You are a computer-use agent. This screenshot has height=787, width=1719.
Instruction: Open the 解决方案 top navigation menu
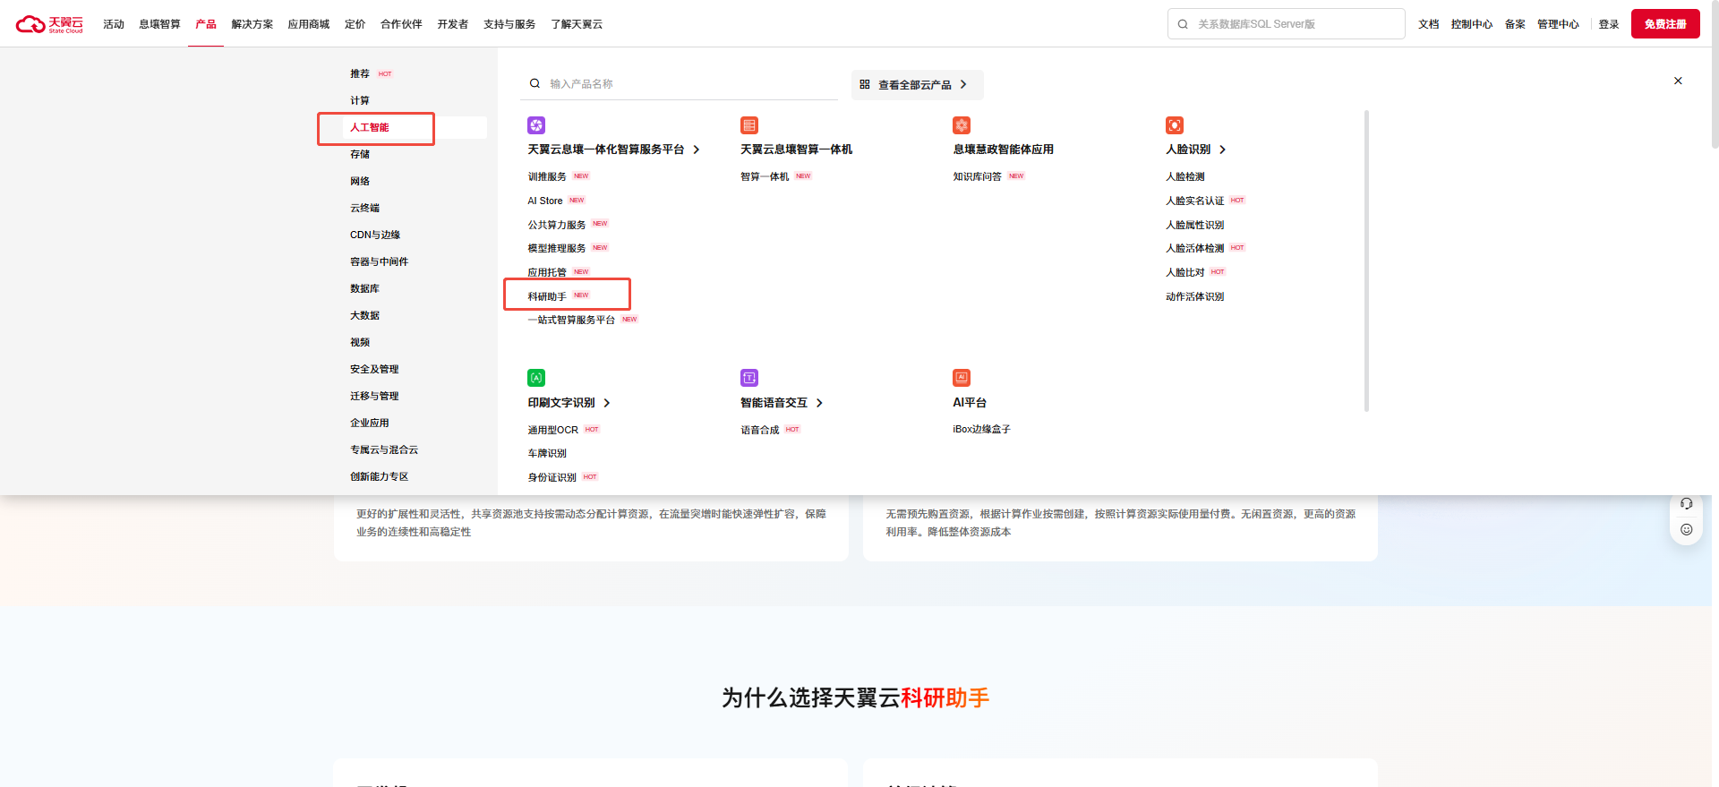coord(252,24)
